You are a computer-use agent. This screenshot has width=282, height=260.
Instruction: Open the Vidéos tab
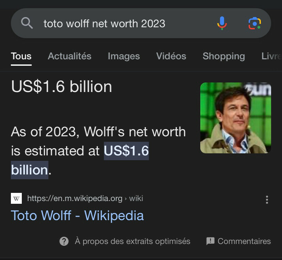pyautogui.click(x=171, y=56)
